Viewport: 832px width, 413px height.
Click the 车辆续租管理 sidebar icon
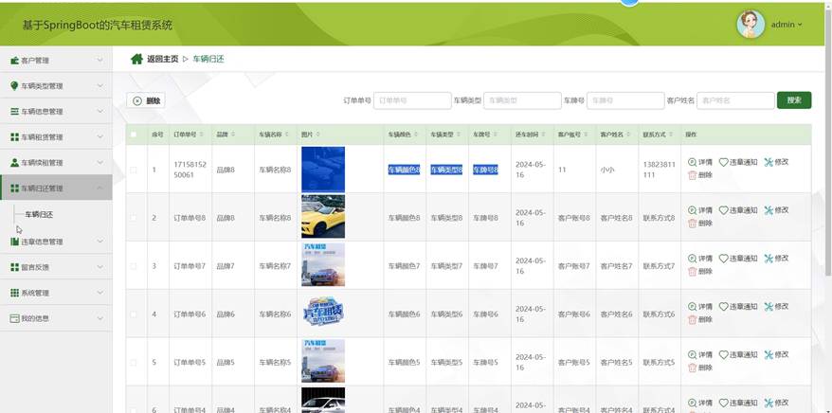pos(14,162)
